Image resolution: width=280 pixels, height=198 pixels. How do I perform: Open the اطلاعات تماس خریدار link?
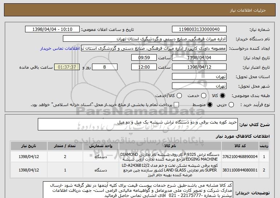tap(60, 48)
